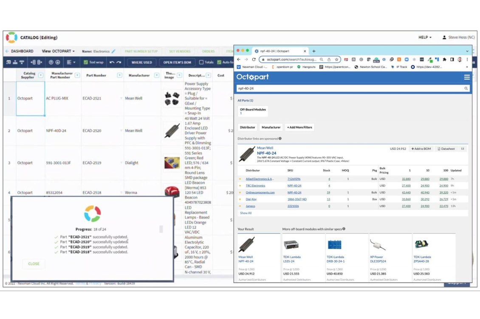Image resolution: width=480 pixels, height=319 pixels.
Task: Click the third toolbar icon before add column
Action: coord(22,62)
